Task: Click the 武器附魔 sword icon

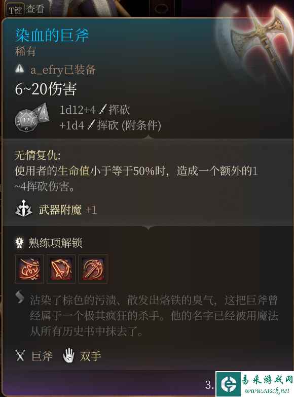Action: (x=23, y=209)
